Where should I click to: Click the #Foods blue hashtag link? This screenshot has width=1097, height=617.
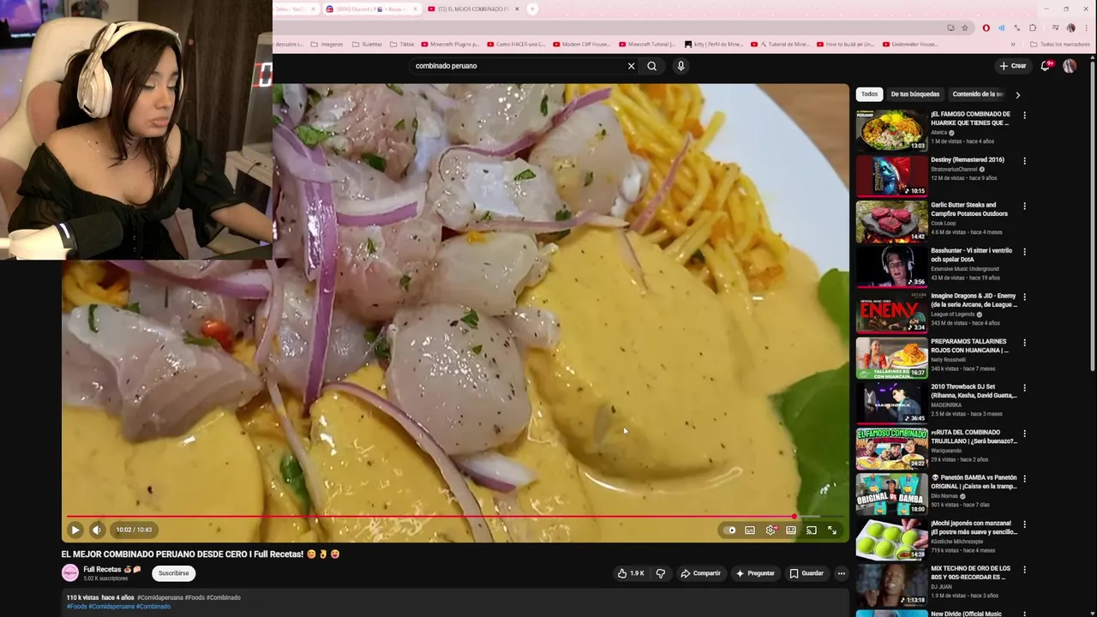(x=76, y=607)
